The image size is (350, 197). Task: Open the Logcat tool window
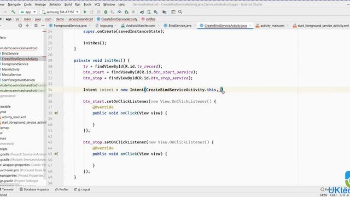[x=82, y=189]
